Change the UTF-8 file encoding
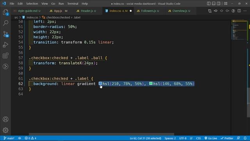Screen dimensions: 250x141 coord(183,138)
